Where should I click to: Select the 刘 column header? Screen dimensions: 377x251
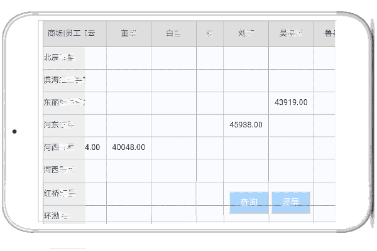pos(246,34)
